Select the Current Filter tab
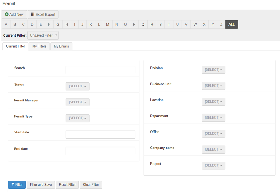 click(16, 46)
